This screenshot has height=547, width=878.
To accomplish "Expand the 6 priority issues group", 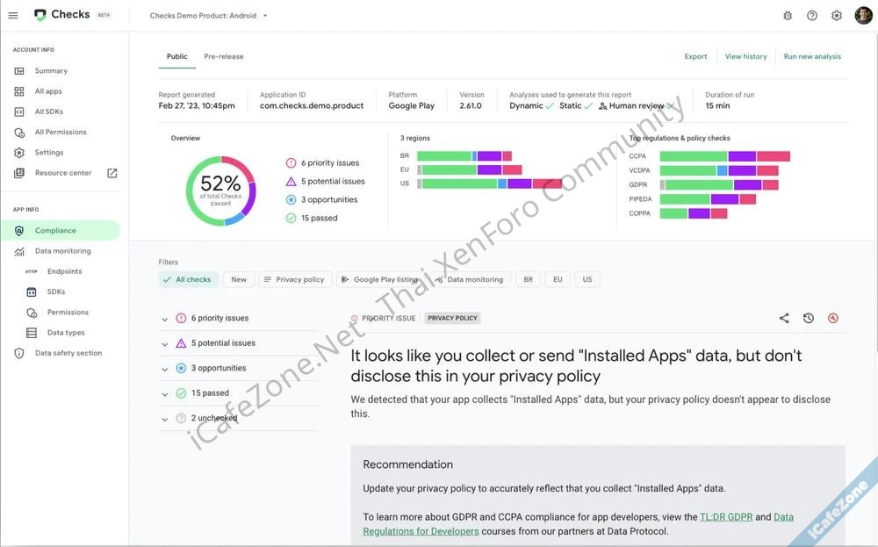I will tap(164, 319).
